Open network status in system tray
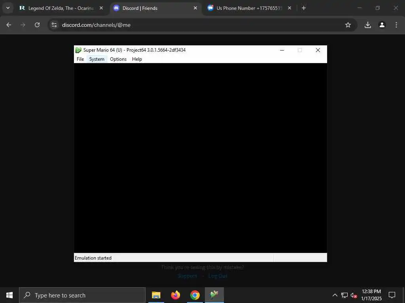The image size is (405, 303). click(x=344, y=295)
